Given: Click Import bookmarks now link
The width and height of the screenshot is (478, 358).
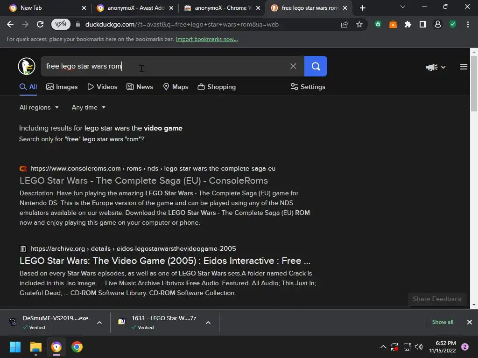Looking at the screenshot, I should (207, 39).
